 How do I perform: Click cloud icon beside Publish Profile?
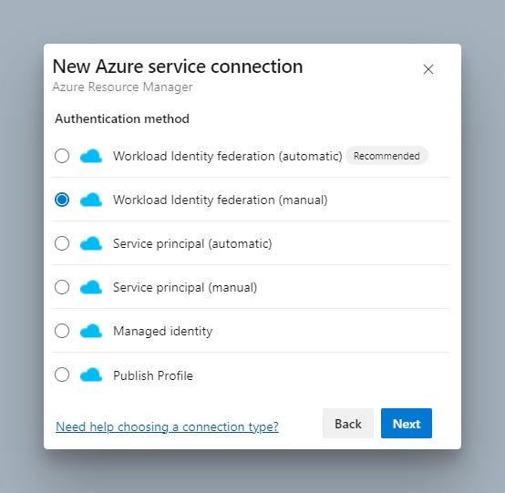click(91, 375)
